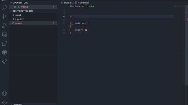Select input.txt in the file explorer
Viewport: 188px width, 105px height.
point(33,19)
